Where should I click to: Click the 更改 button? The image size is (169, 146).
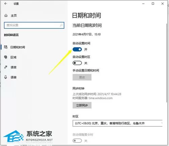pos(82,77)
